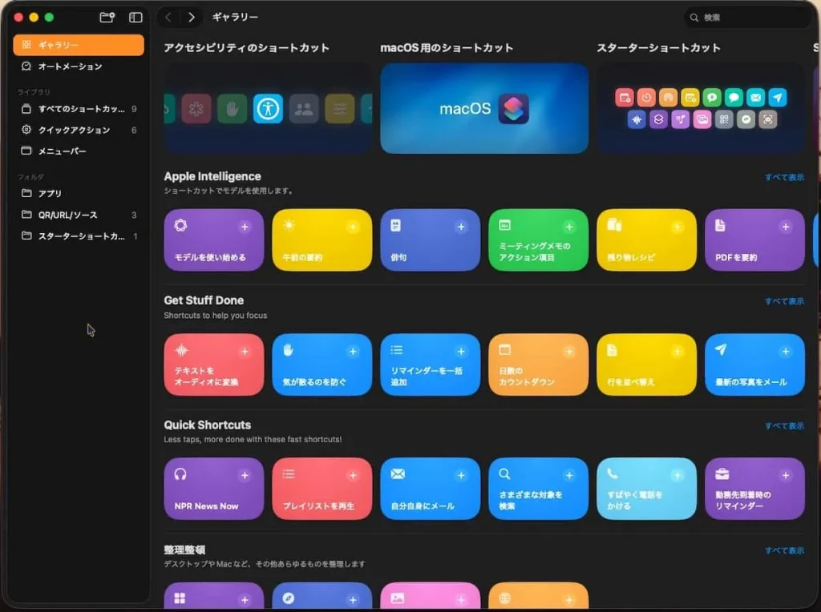Image resolution: width=821 pixels, height=612 pixels.
Task: Click the 検索 search field
Action: point(748,18)
